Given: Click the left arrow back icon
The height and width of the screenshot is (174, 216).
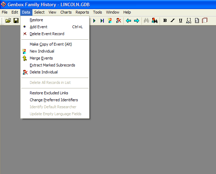Looking at the screenshot, I should click(129, 21).
